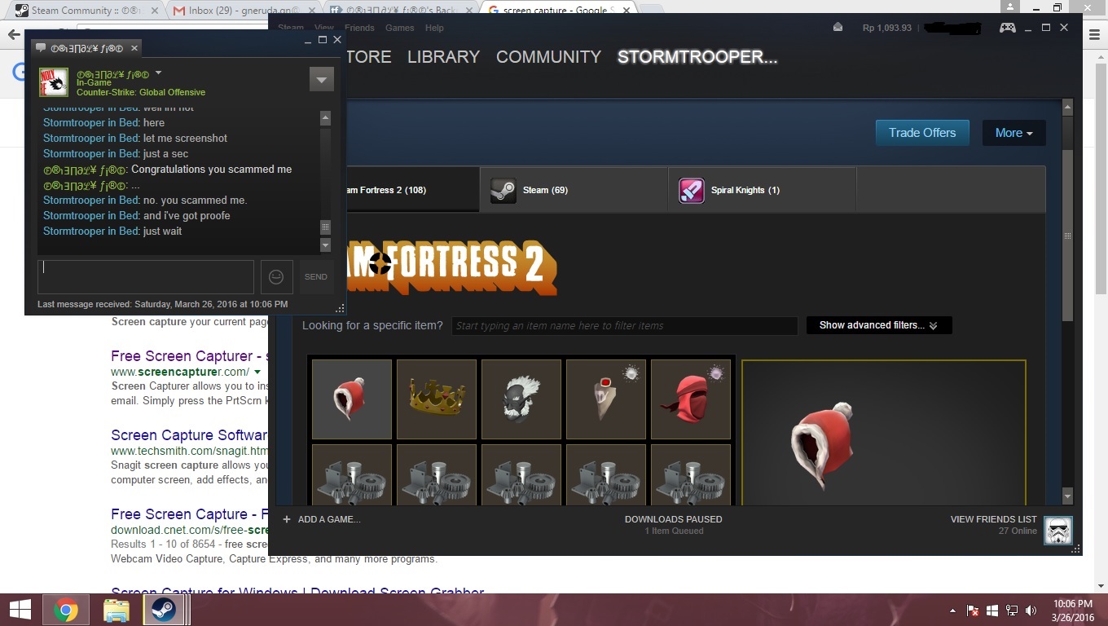Click the stormtrooper avatar near friends list
1108x626 pixels.
click(1058, 530)
